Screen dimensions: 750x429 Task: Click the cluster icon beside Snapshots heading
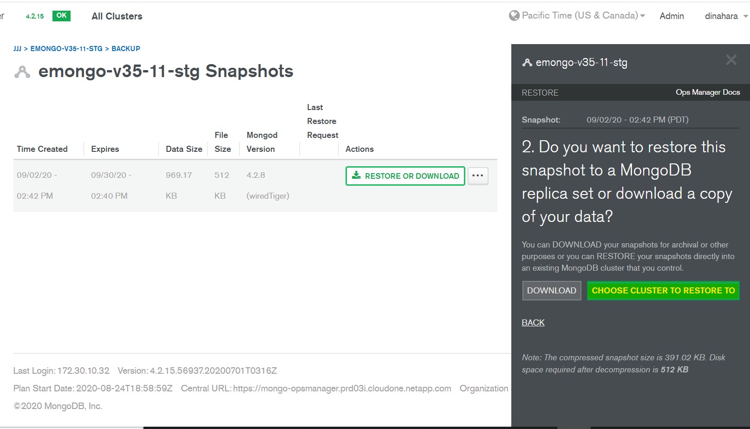22,72
